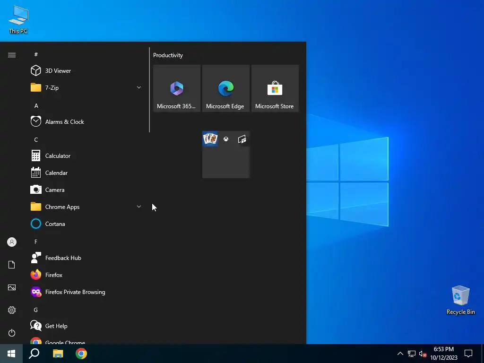Select the This PC desktop icon
The image size is (484, 363).
[18, 19]
